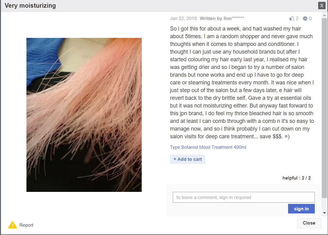This screenshot has width=328, height=235.
Task: Click the scrollbar down arrow
Action: [324, 213]
